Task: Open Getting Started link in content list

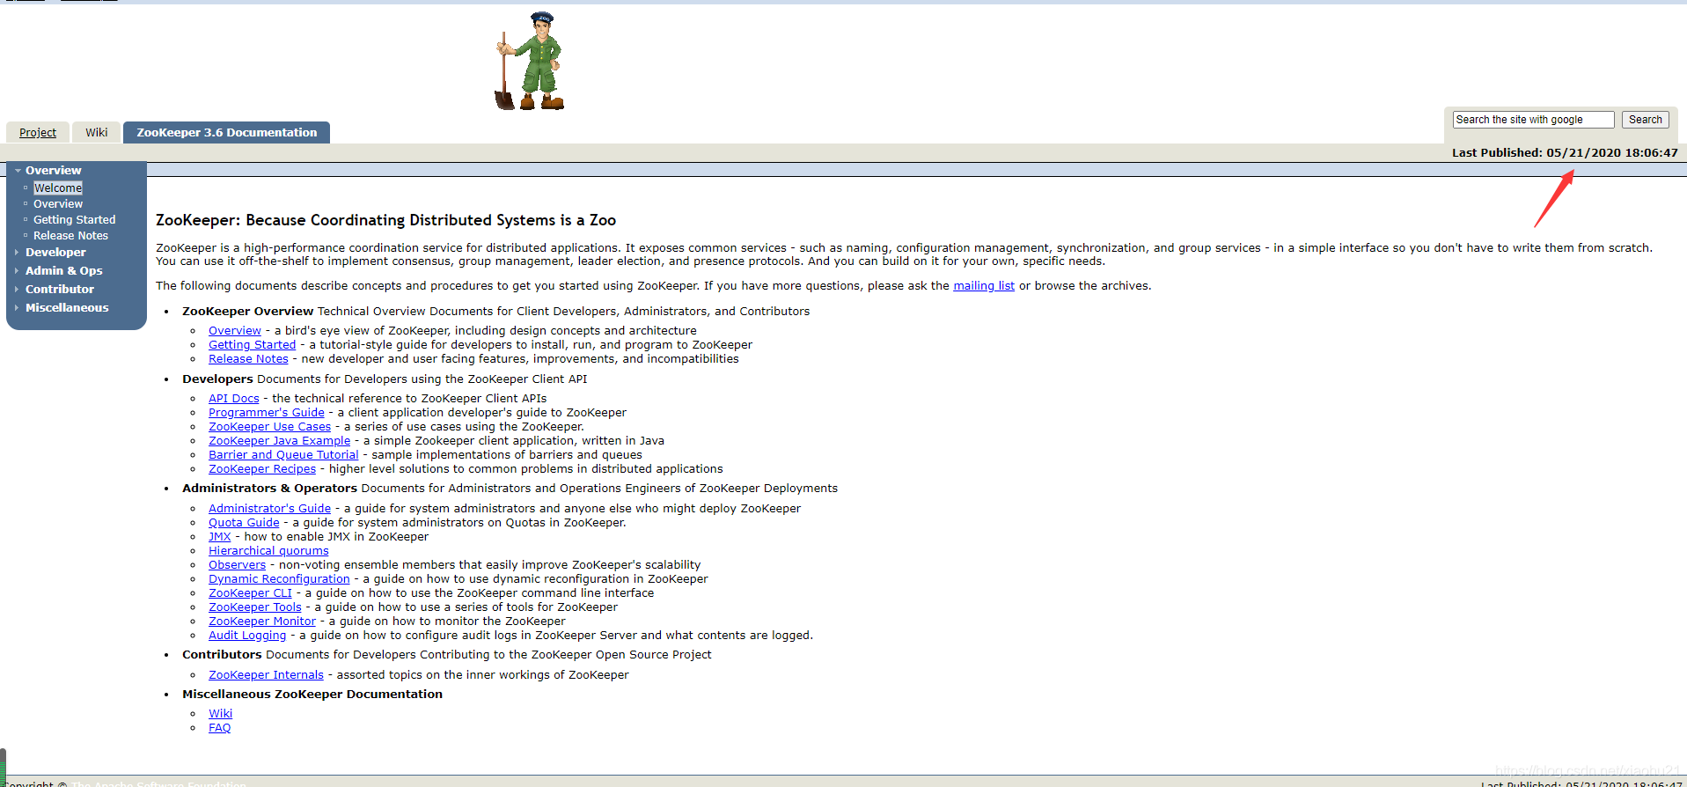Action: 252,345
